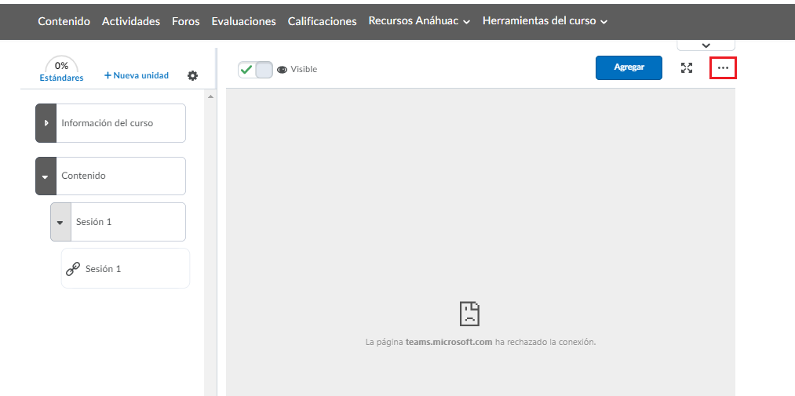Viewport: 795px width, 396px height.
Task: Click the eye icon next to Visible
Action: click(282, 70)
